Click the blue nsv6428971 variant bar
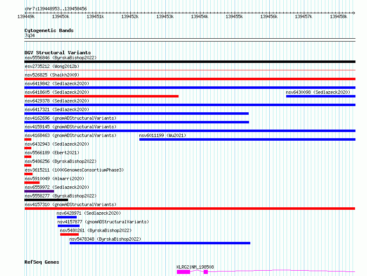 point(67,217)
